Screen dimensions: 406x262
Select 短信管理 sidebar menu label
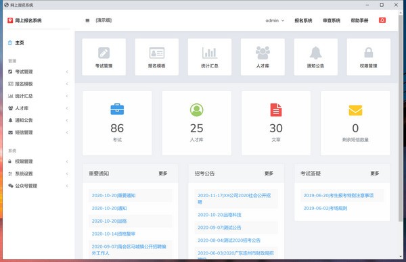click(x=24, y=132)
